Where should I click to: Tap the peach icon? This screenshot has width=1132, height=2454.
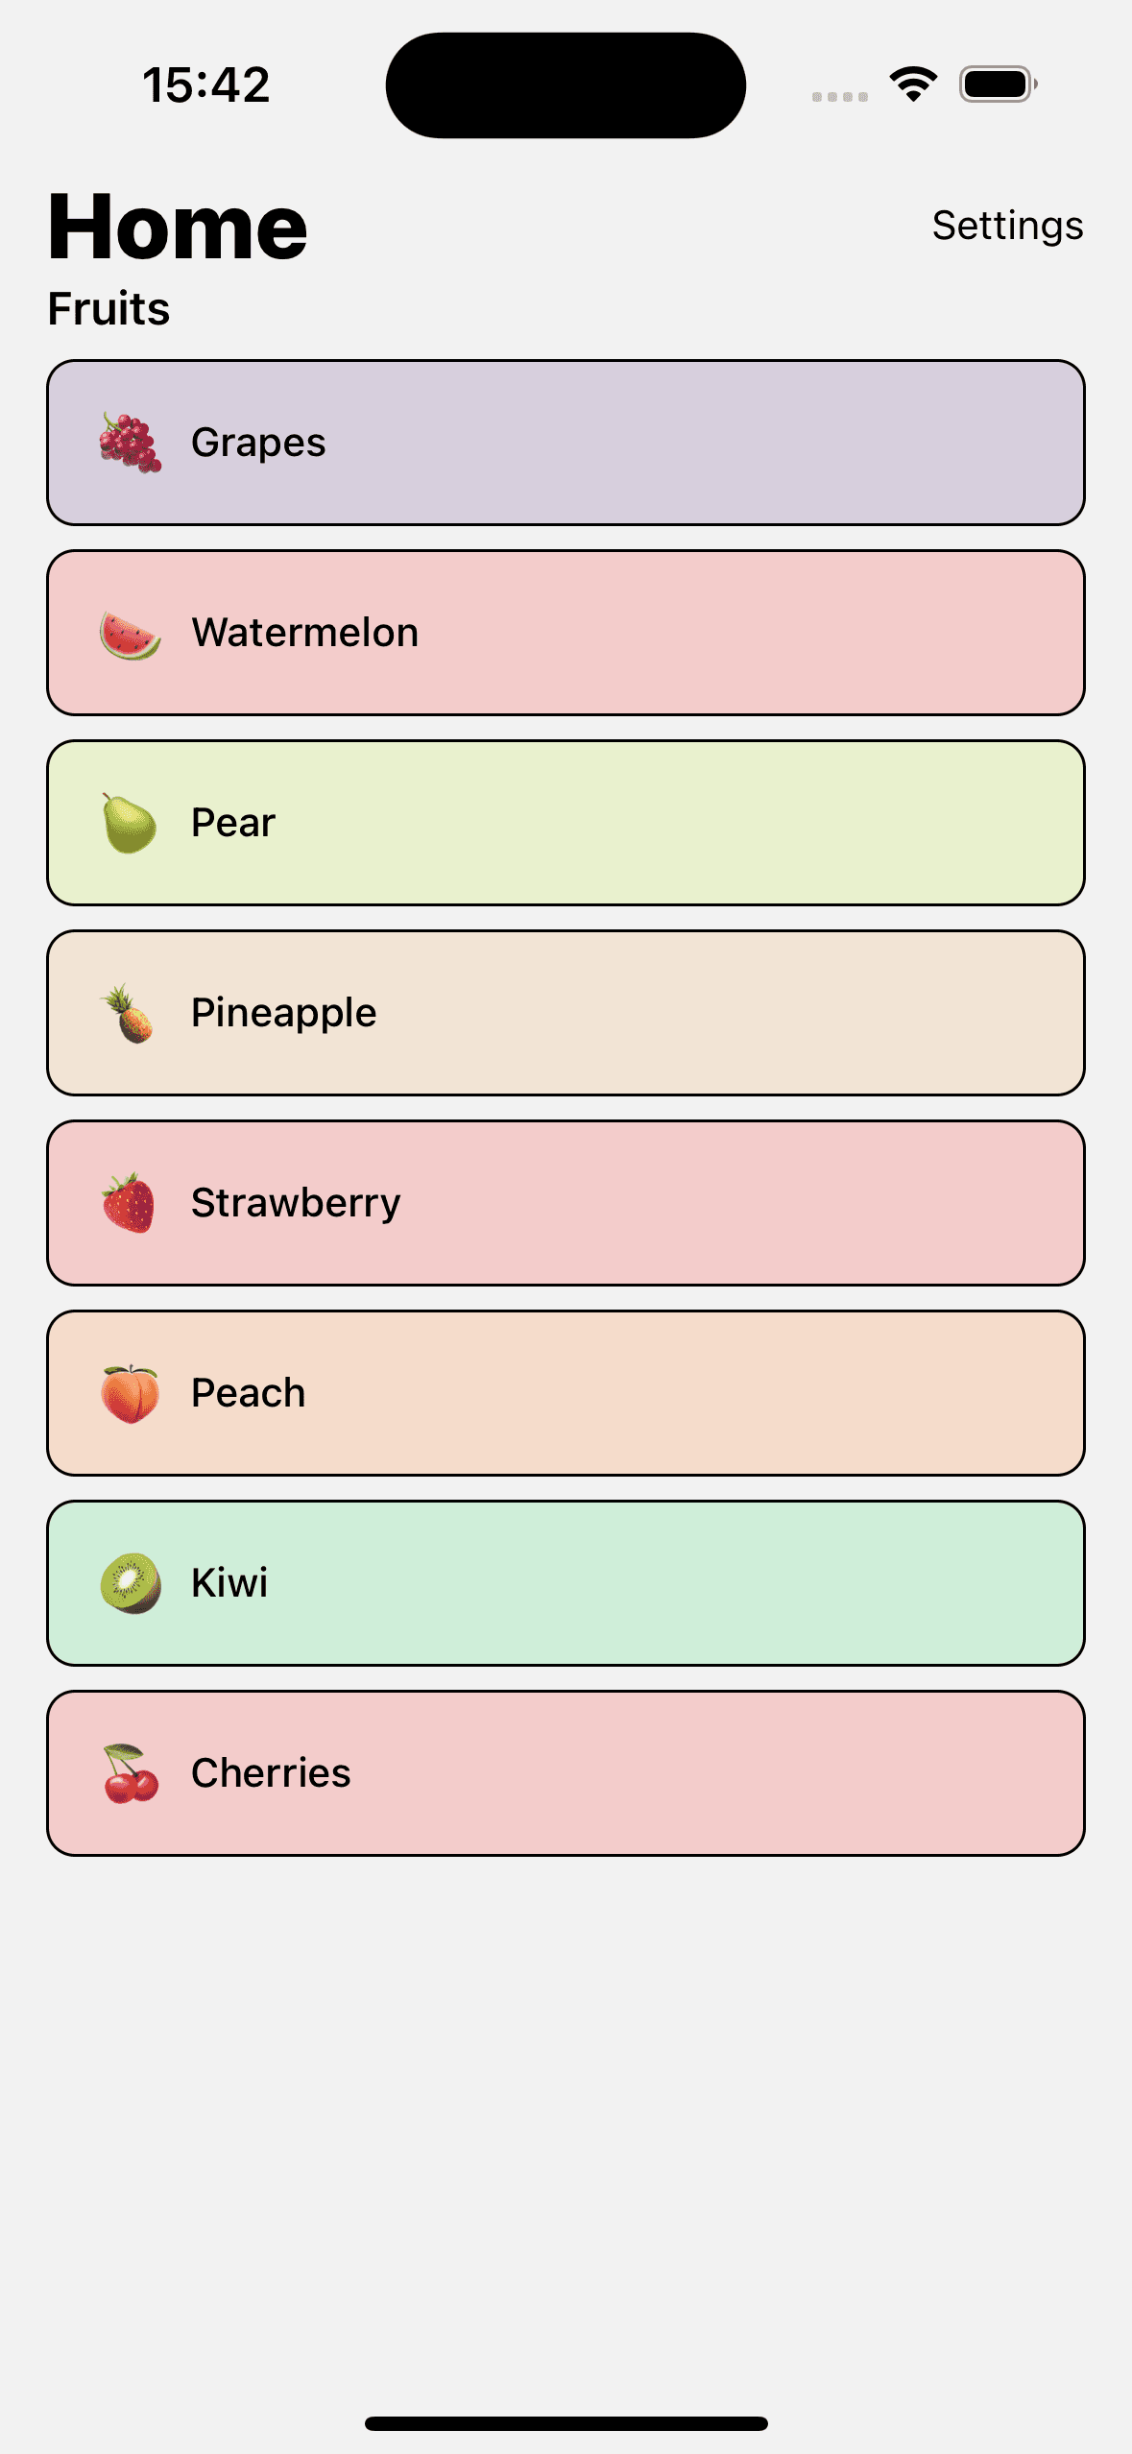point(131,1393)
